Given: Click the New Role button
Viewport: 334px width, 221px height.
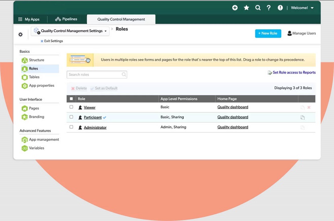Looking at the screenshot, I should coord(268,33).
